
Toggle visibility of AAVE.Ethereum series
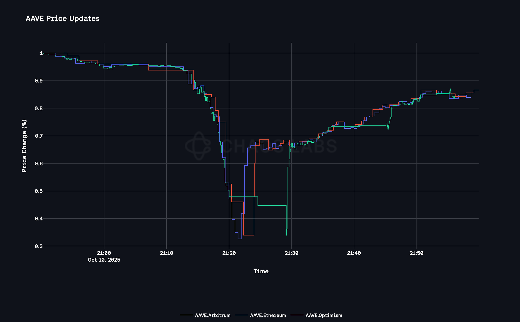pos(268,315)
